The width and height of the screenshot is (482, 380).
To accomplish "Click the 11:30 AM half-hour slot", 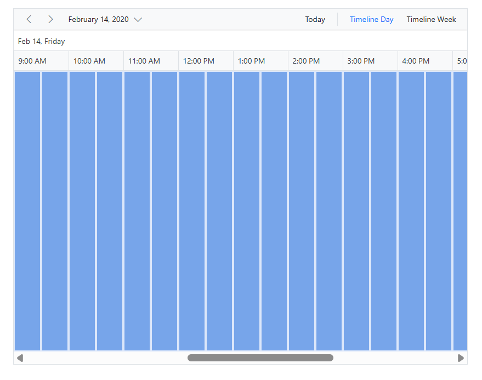I will tap(165, 211).
